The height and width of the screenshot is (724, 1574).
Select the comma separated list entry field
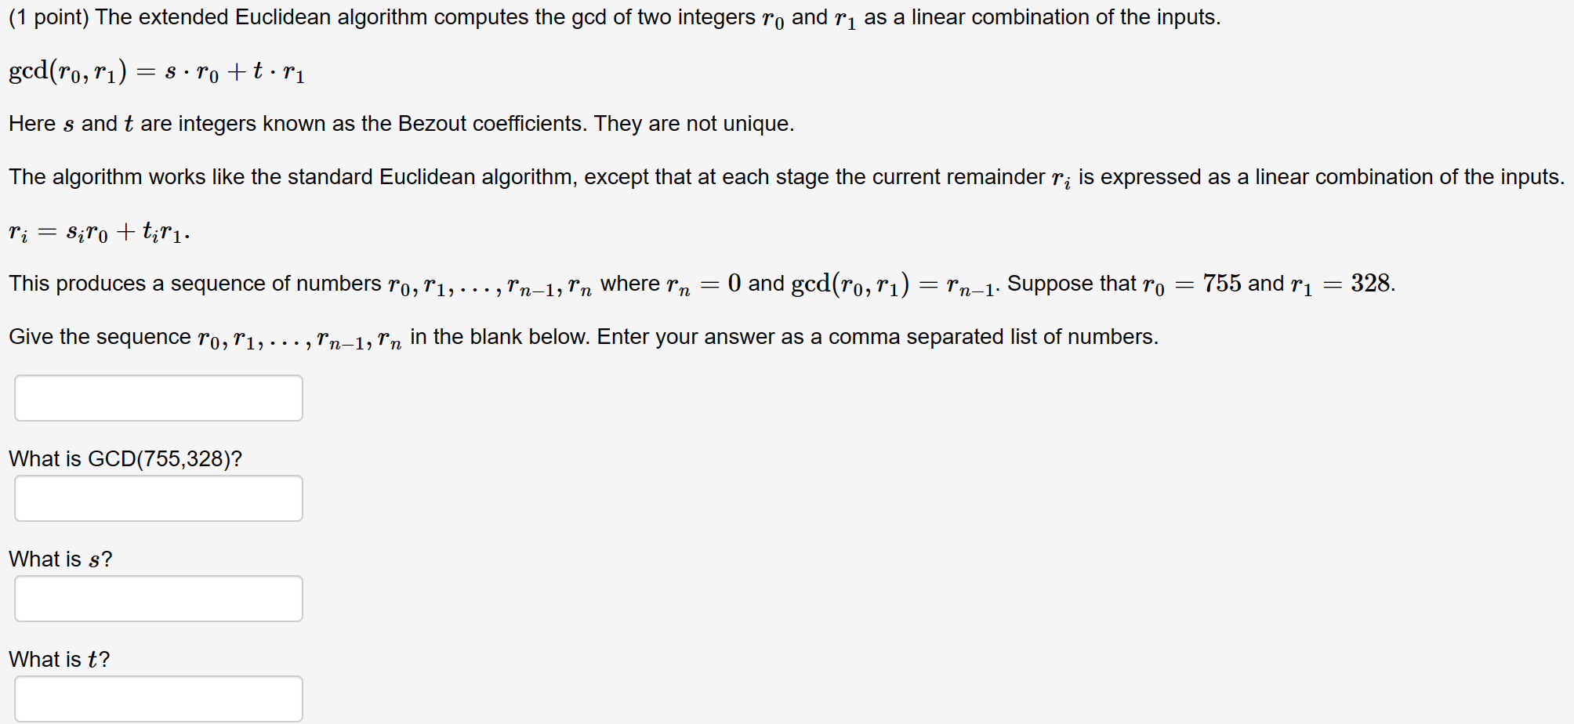click(x=158, y=398)
